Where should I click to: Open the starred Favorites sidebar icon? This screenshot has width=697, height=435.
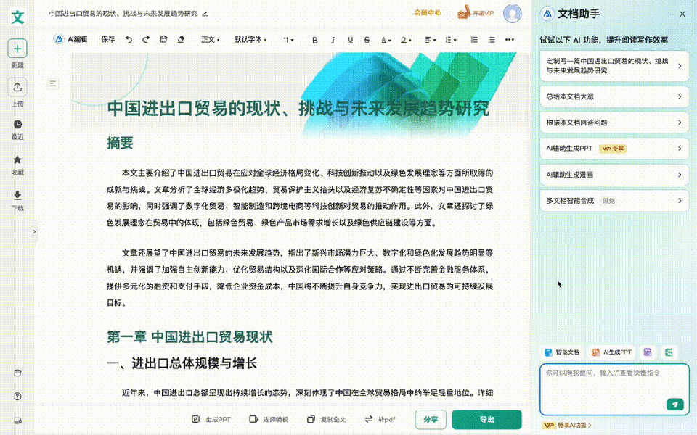[17, 159]
